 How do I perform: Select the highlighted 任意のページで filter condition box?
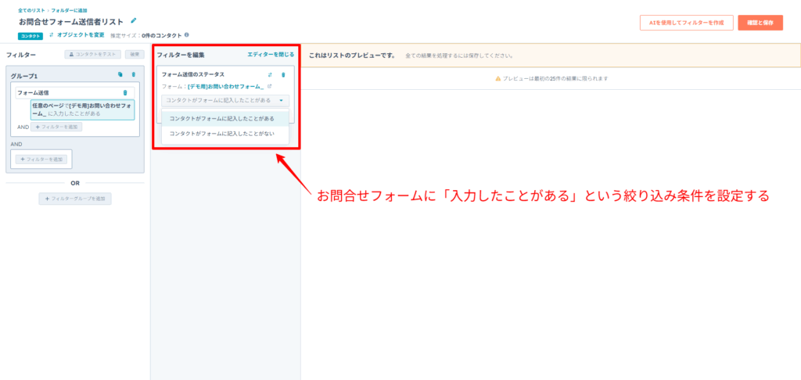pos(82,109)
